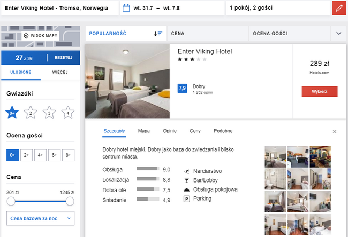This screenshot has width=348, height=237.
Task: Click the 7,9 rating score badge
Action: tap(182, 88)
